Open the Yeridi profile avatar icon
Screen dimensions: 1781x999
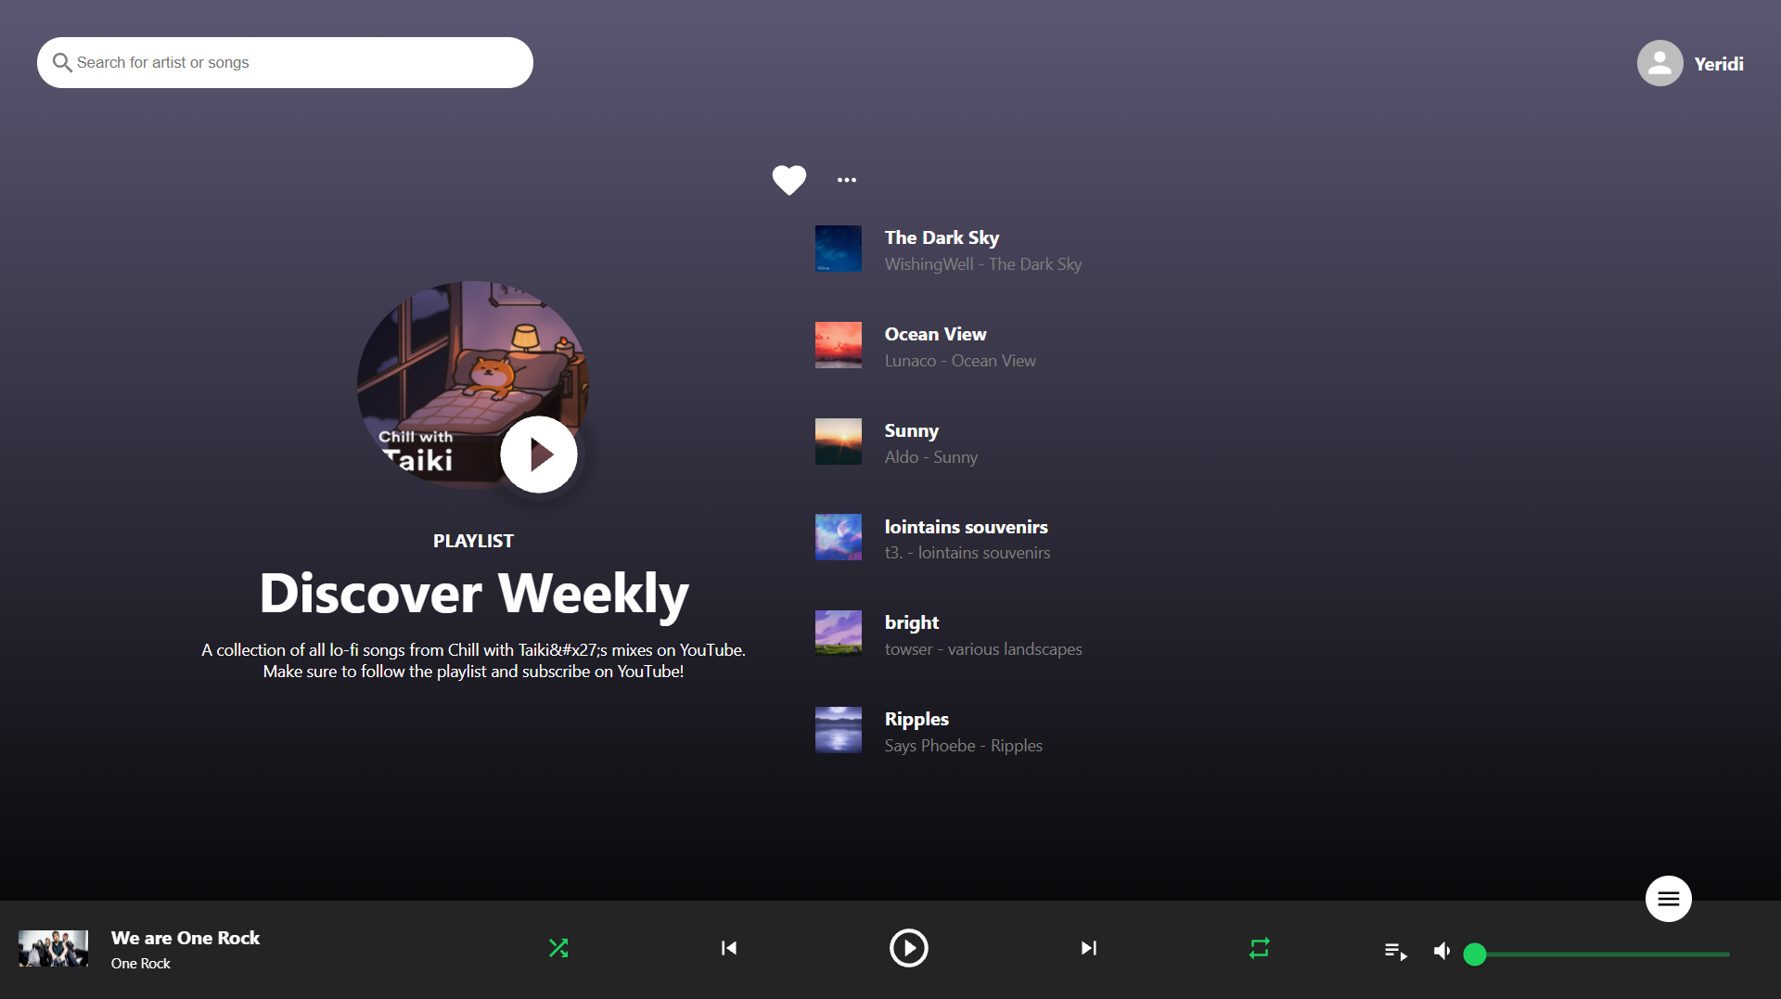(1659, 62)
